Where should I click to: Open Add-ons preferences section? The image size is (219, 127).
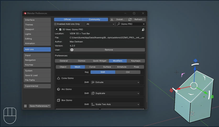click(37, 49)
